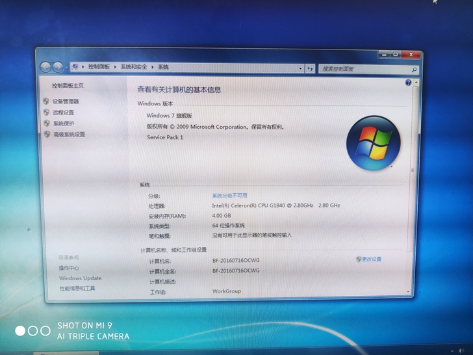Go to 控制面板主页 link
Screen dimensions: 473x355
click(68, 85)
